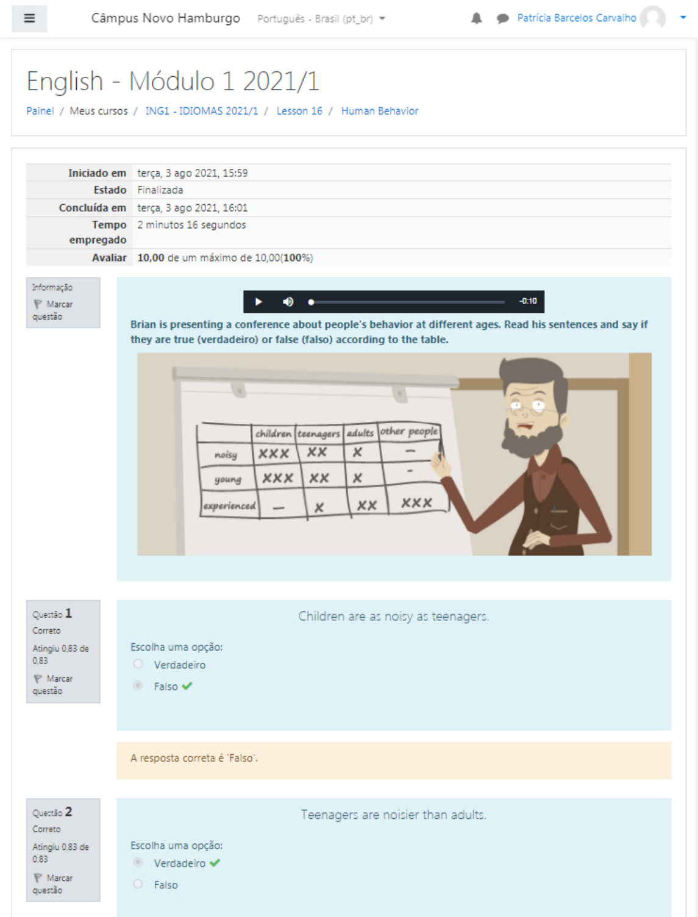Viewport: 698px width, 917px height.
Task: Click the audio progress seek bar
Action: pyautogui.click(x=407, y=302)
